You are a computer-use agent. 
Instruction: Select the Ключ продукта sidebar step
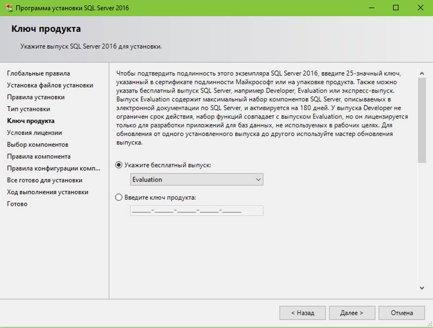31,121
